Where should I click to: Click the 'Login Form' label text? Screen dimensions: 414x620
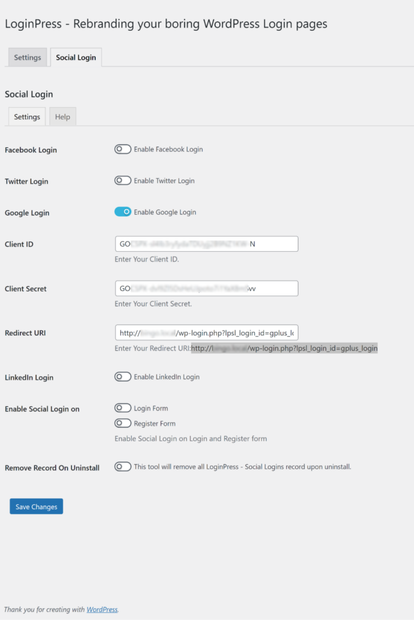(x=150, y=408)
